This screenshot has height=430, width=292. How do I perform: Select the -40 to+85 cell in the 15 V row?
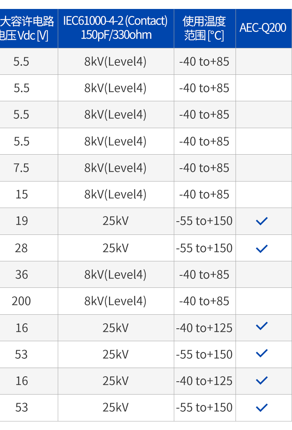(204, 194)
